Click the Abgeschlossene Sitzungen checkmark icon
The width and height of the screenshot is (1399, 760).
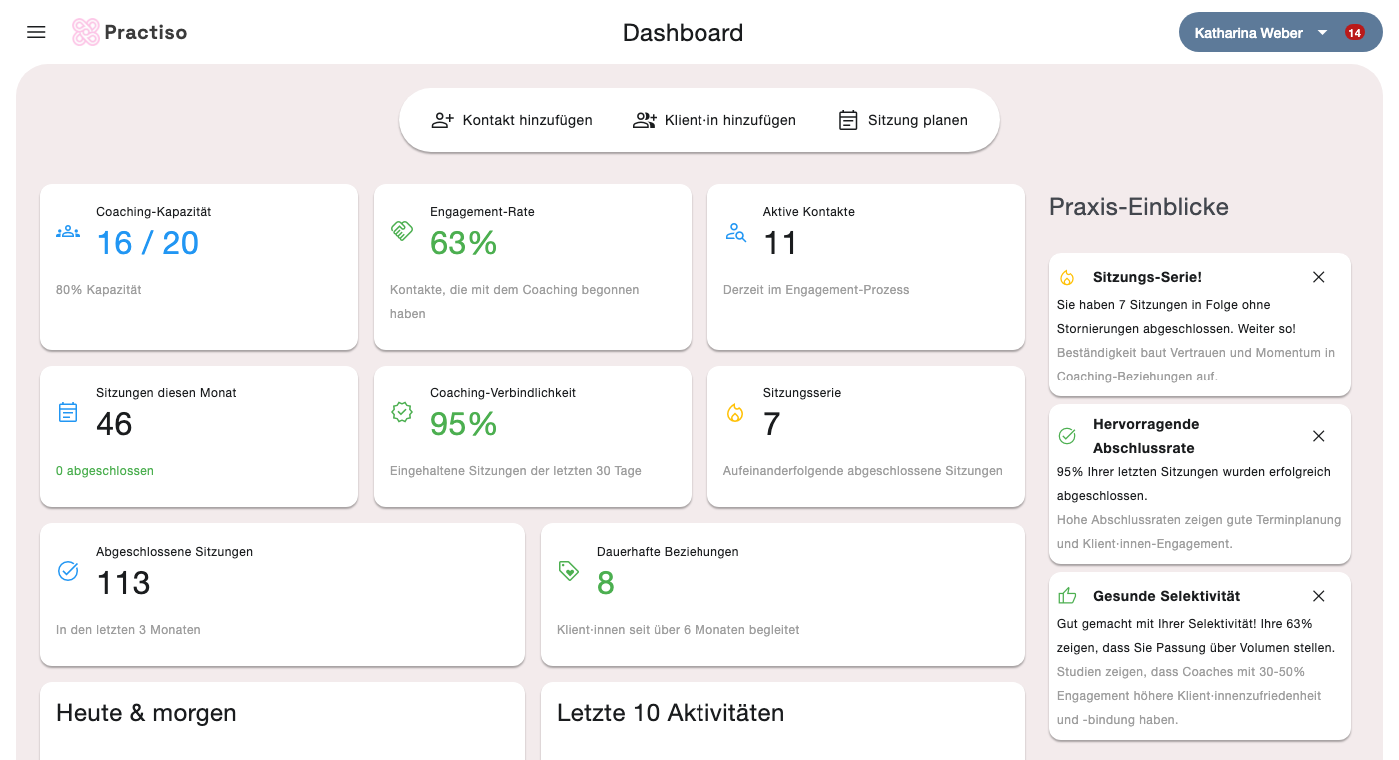[68, 571]
